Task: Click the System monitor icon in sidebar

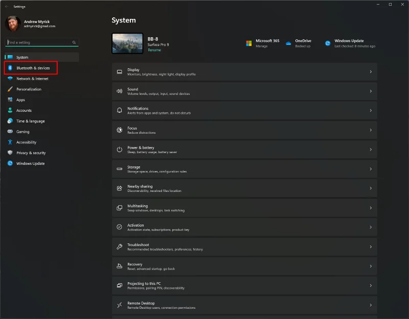Action: pyautogui.click(x=10, y=57)
